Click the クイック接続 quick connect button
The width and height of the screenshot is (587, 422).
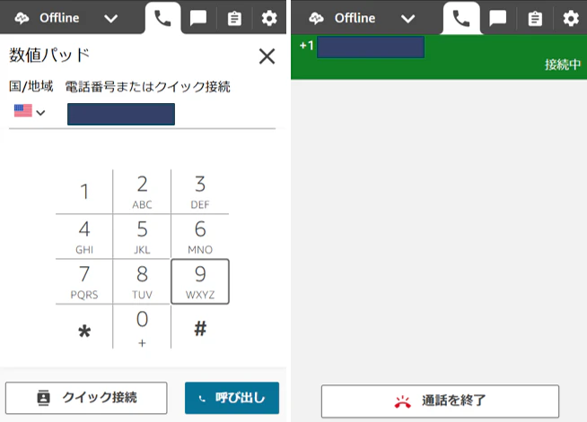pyautogui.click(x=86, y=398)
